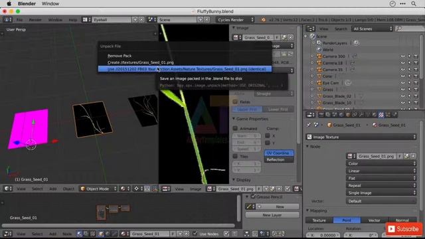Viewport: 425px width, 239px height.
Task: Select the RenderLayers item in outliner
Action: tap(335, 43)
